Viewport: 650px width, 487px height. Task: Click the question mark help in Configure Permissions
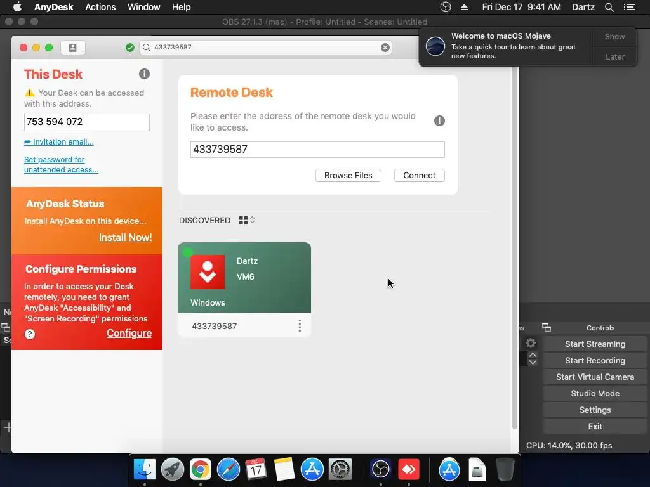coord(30,334)
